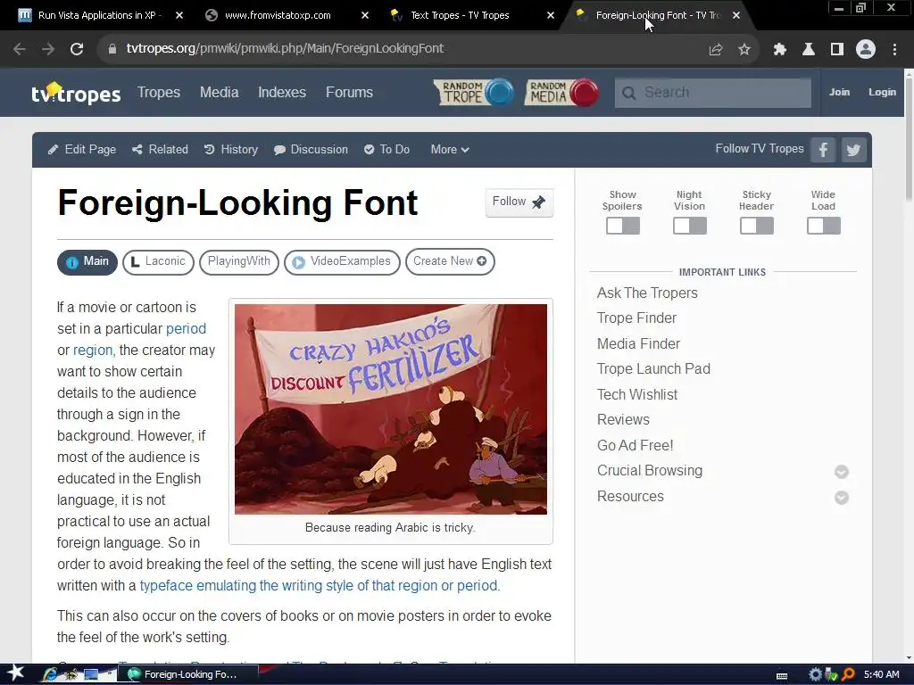Open the Chrome three-dot menu

click(894, 49)
